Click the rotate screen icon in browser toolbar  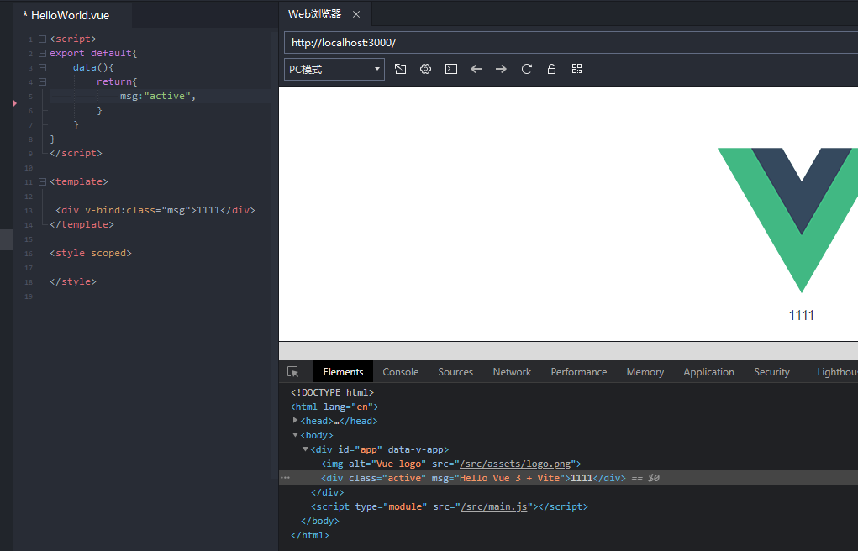401,69
